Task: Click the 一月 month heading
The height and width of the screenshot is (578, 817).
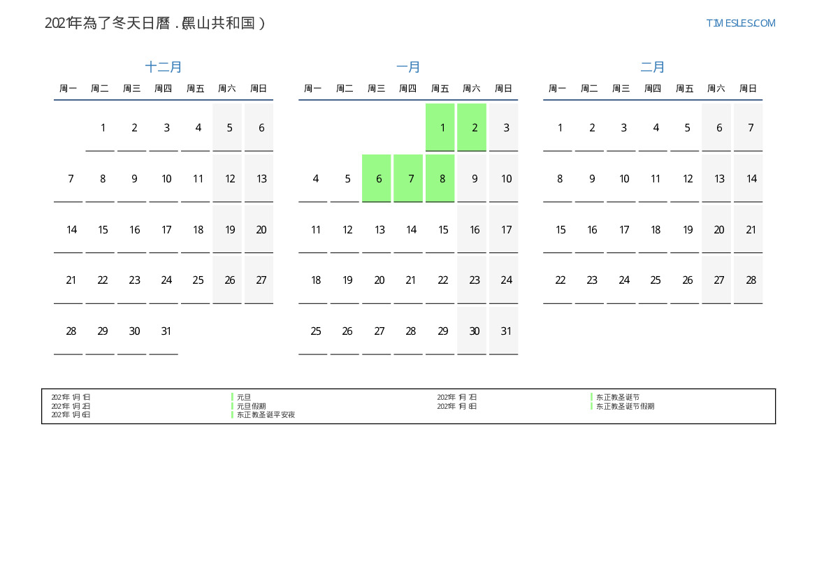Action: 408,67
